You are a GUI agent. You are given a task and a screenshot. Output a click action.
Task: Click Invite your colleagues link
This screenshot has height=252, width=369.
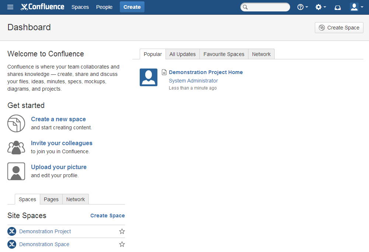tap(62, 143)
